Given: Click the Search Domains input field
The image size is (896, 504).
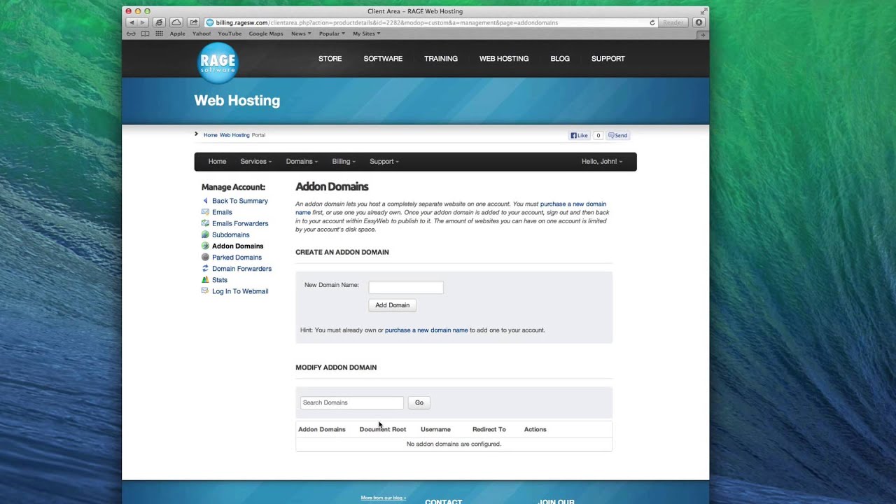Looking at the screenshot, I should click(352, 402).
